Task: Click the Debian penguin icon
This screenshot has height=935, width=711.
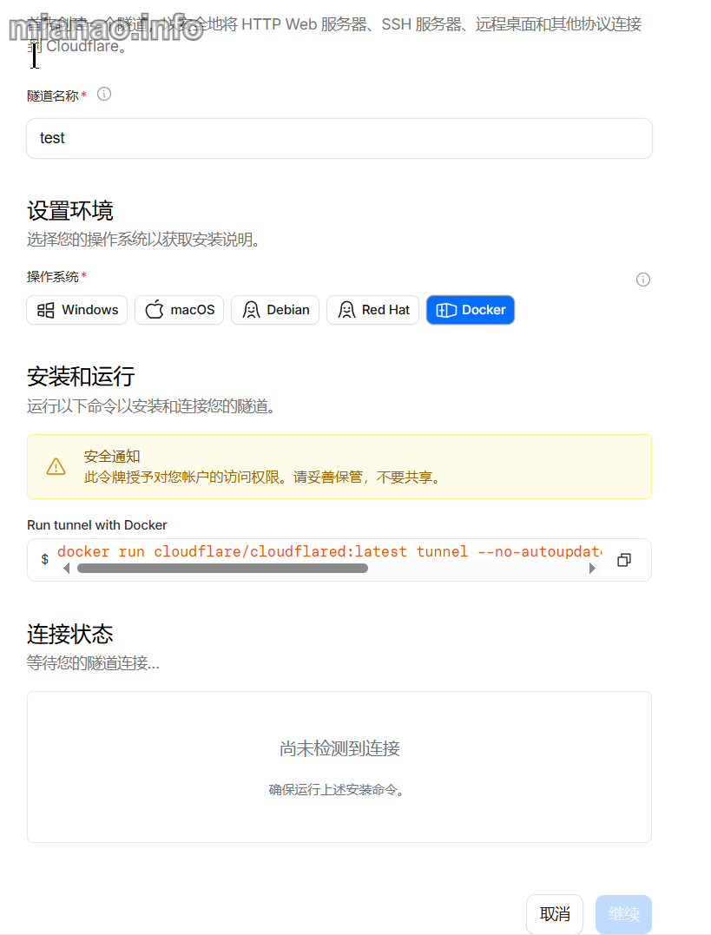Action: pos(251,310)
